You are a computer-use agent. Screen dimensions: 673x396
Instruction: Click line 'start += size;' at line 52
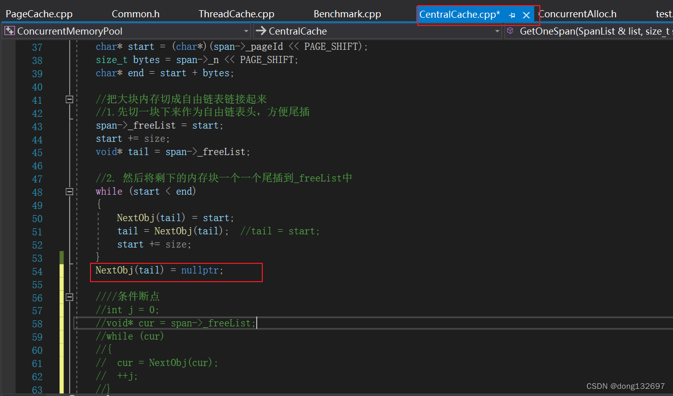click(x=154, y=245)
